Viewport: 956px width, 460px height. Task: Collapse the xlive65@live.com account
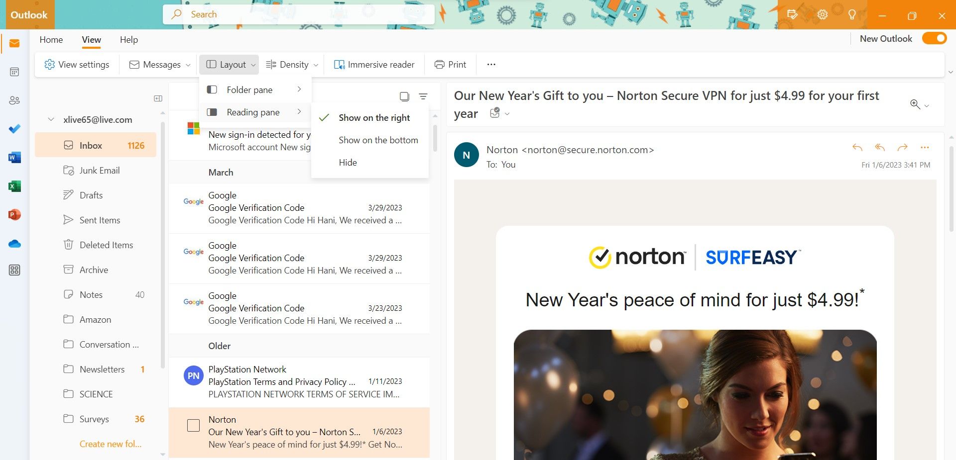(51, 119)
